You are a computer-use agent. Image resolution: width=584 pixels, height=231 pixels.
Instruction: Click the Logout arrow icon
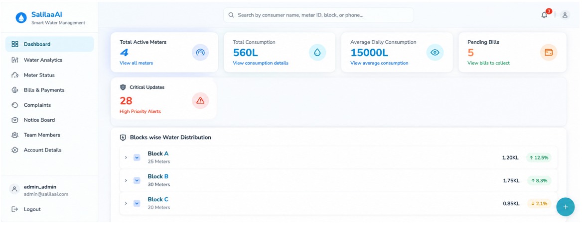coord(15,209)
